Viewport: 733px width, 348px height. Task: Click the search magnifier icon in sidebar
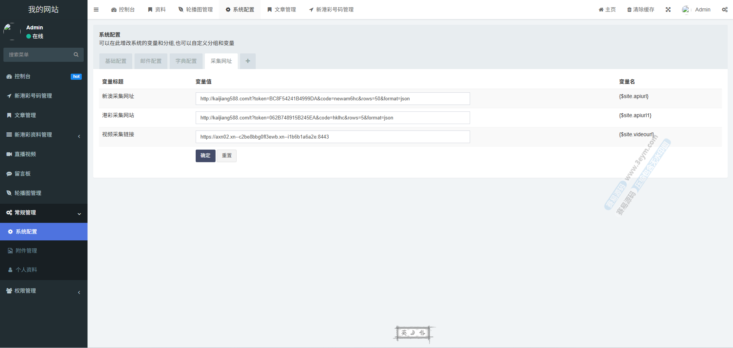(x=76, y=55)
